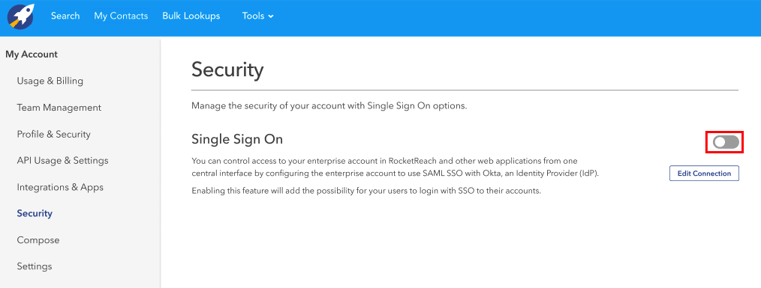The height and width of the screenshot is (288, 761).
Task: Expand the Tools dropdown menu
Action: click(x=258, y=16)
